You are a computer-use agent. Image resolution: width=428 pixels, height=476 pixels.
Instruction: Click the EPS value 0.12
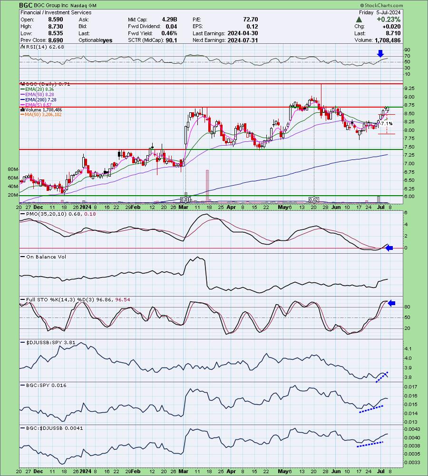point(253,26)
